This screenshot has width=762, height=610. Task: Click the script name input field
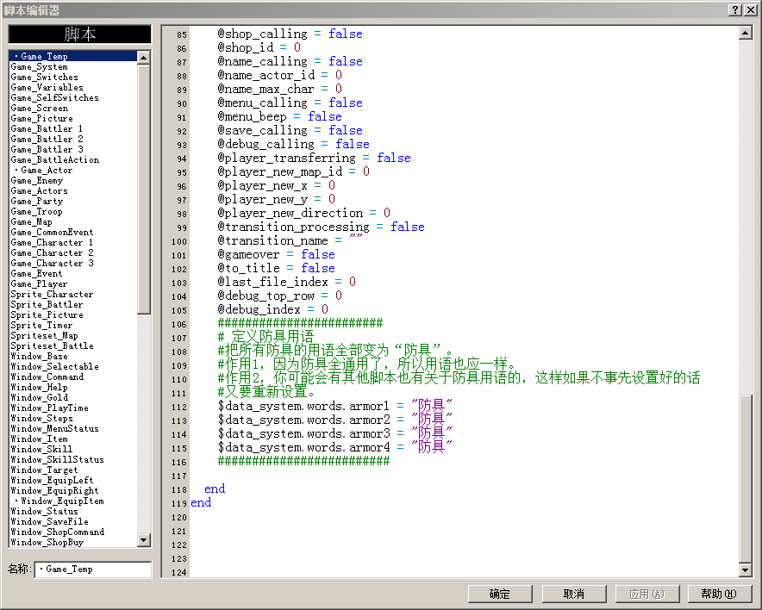93,570
